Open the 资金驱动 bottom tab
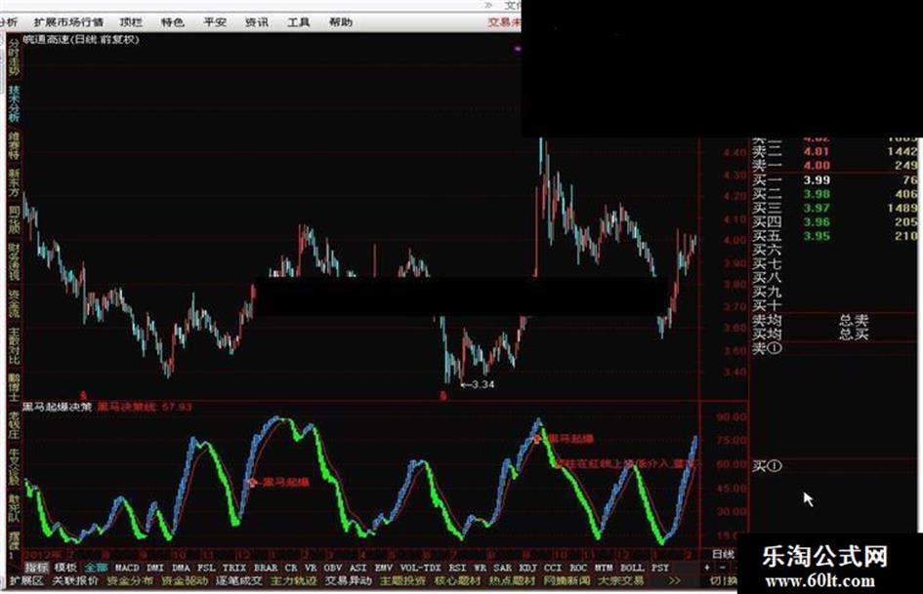 [x=185, y=581]
